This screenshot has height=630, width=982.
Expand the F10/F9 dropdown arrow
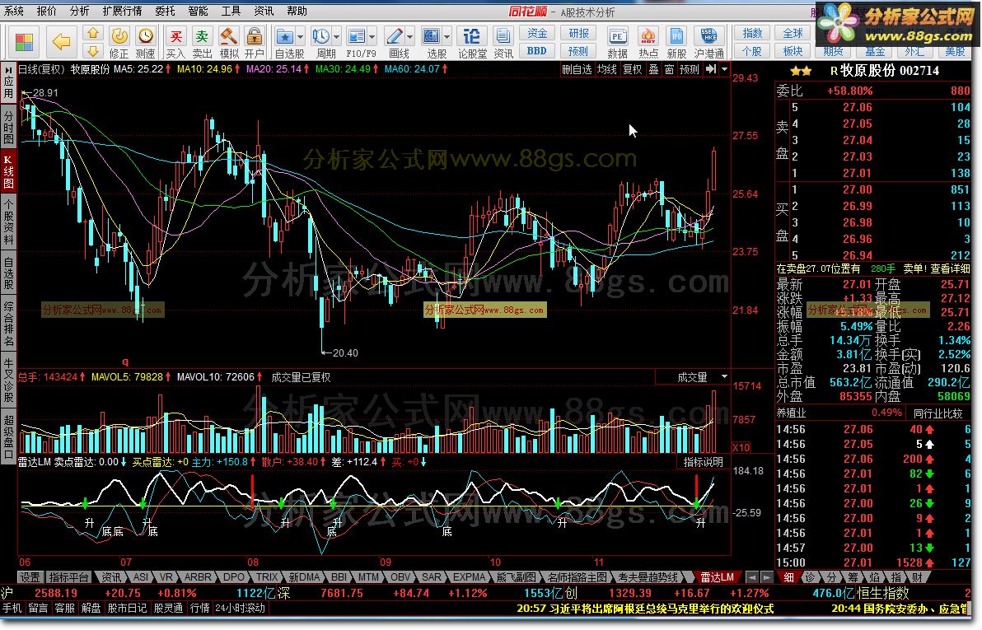coord(372,36)
